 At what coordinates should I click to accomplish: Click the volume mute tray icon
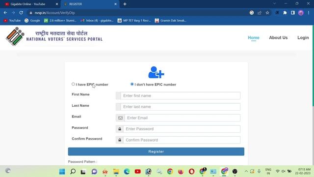284,171
